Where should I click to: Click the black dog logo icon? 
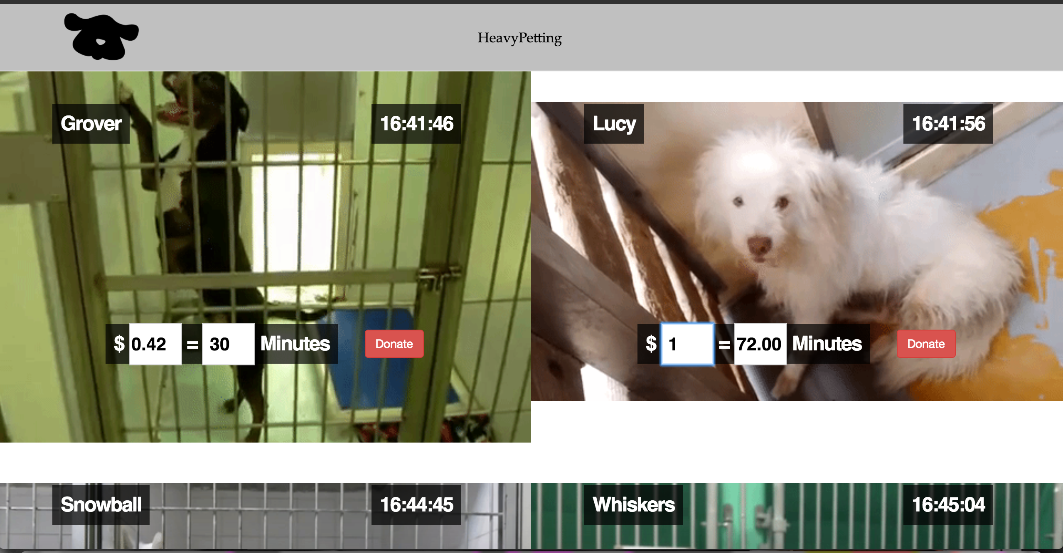[x=101, y=37]
